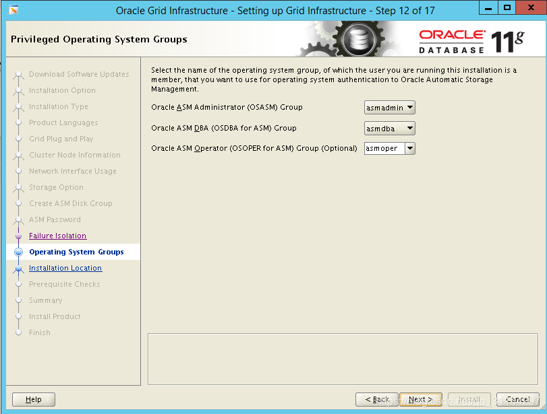Click the ASM Password step text
Image resolution: width=547 pixels, height=414 pixels.
tap(55, 219)
